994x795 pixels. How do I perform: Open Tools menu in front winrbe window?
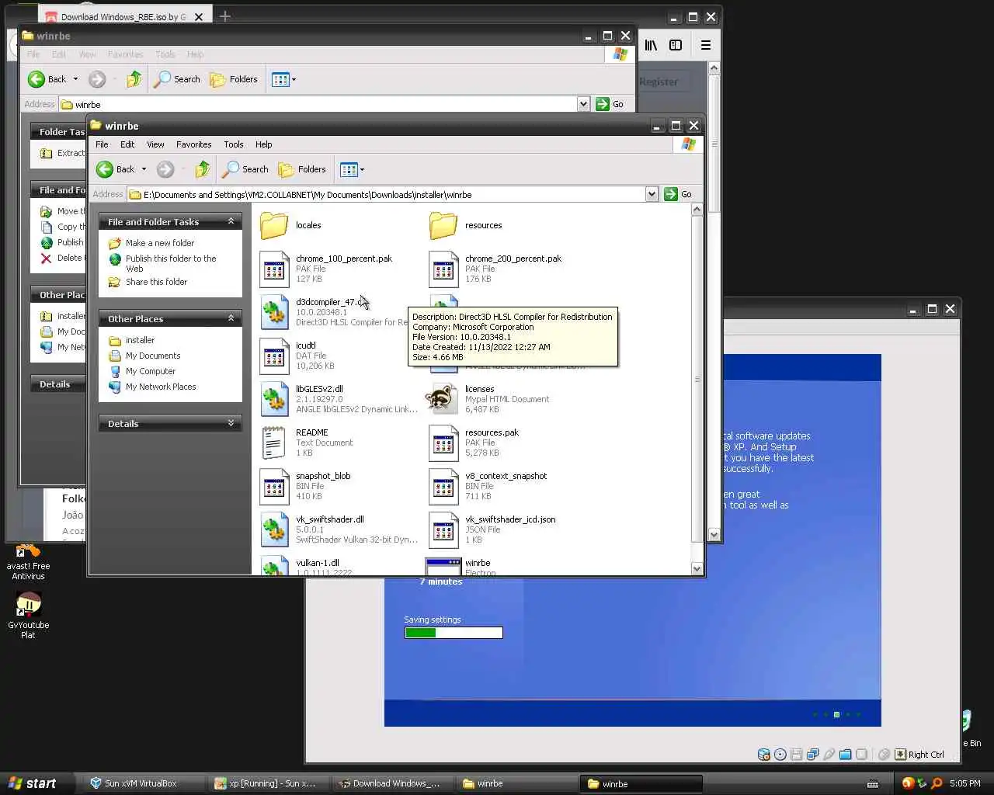234,144
